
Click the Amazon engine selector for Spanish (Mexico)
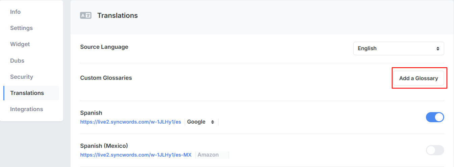(x=212, y=155)
